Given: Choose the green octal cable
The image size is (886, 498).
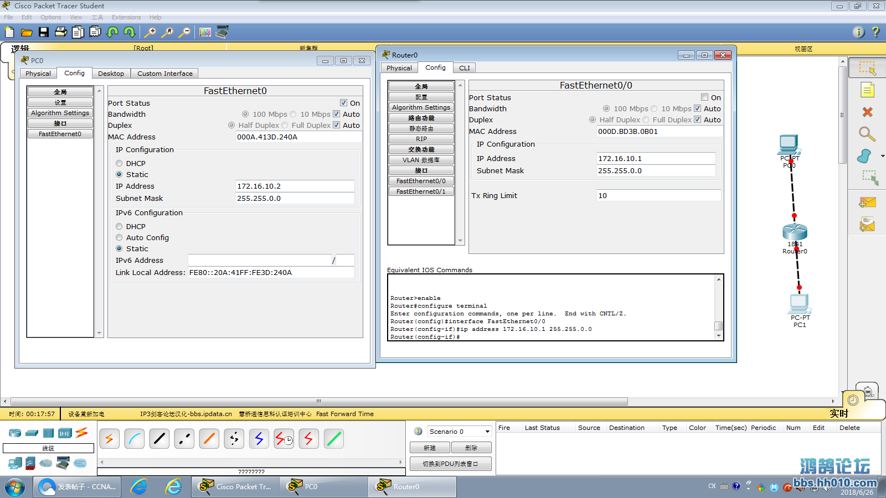Looking at the screenshot, I should pos(333,439).
